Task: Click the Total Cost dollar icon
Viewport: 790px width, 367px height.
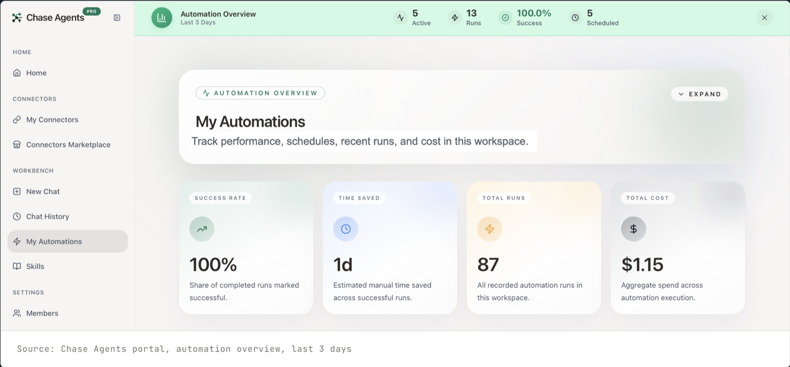Action: 633,229
